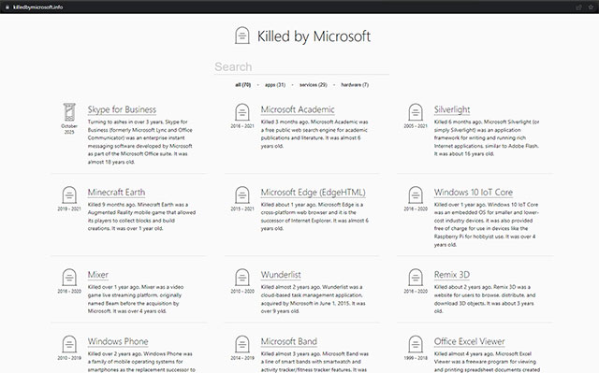Click the October 2025 date under Skype
Screen dimensions: 599x373
click(69, 129)
